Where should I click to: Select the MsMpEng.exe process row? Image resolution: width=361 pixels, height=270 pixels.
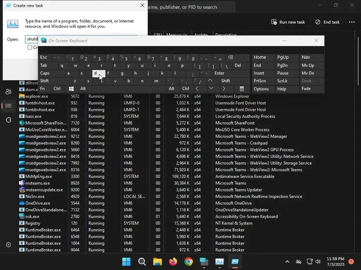pyautogui.click(x=186, y=176)
